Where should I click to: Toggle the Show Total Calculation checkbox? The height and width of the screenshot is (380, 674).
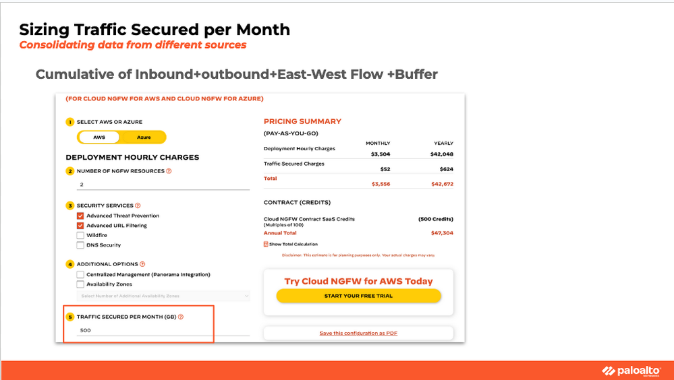pos(266,244)
